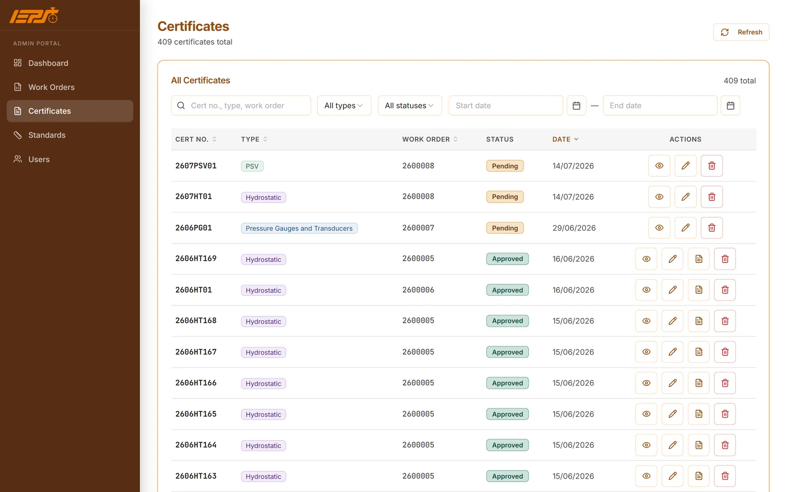The width and height of the screenshot is (787, 492).
Task: Edit certificate 2607PSV01
Action: pyautogui.click(x=685, y=166)
